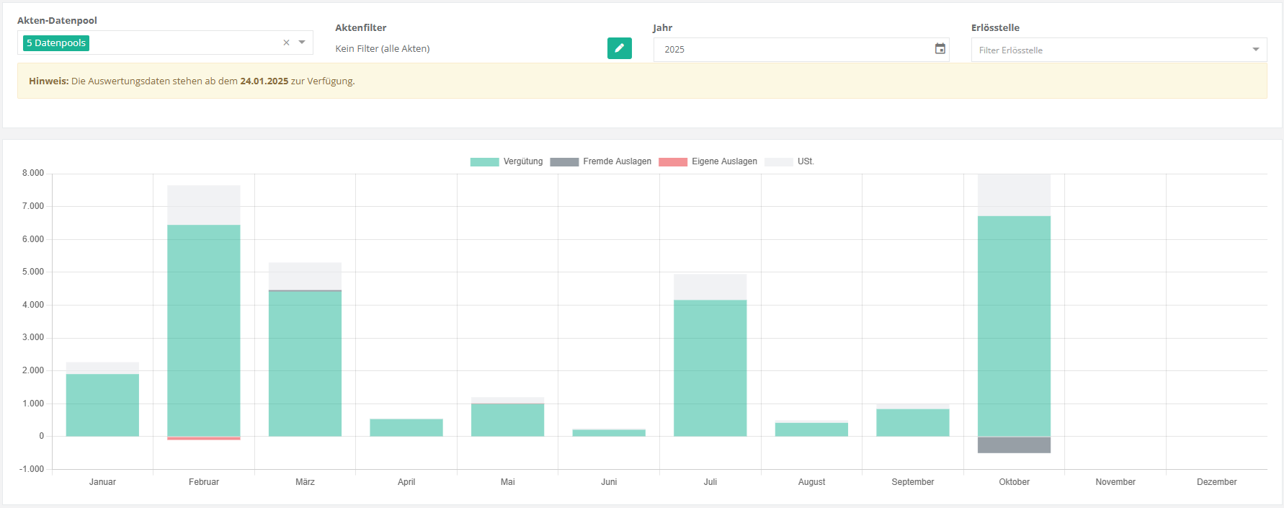Click the green pencil edit filter button

tap(619, 48)
